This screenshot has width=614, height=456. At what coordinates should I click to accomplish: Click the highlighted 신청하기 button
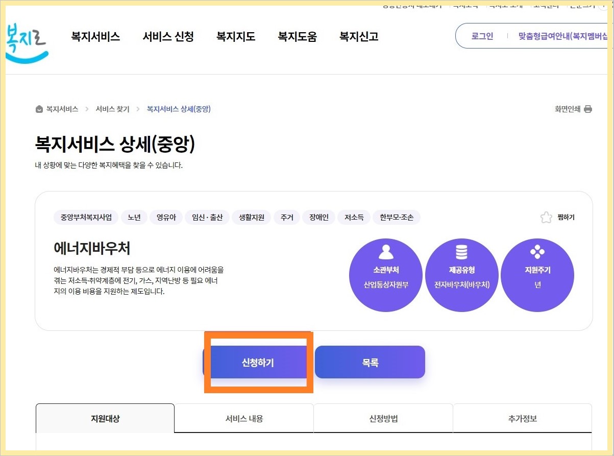point(258,362)
